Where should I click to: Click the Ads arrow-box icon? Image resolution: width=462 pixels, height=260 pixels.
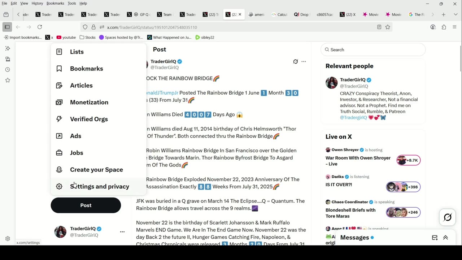59,136
